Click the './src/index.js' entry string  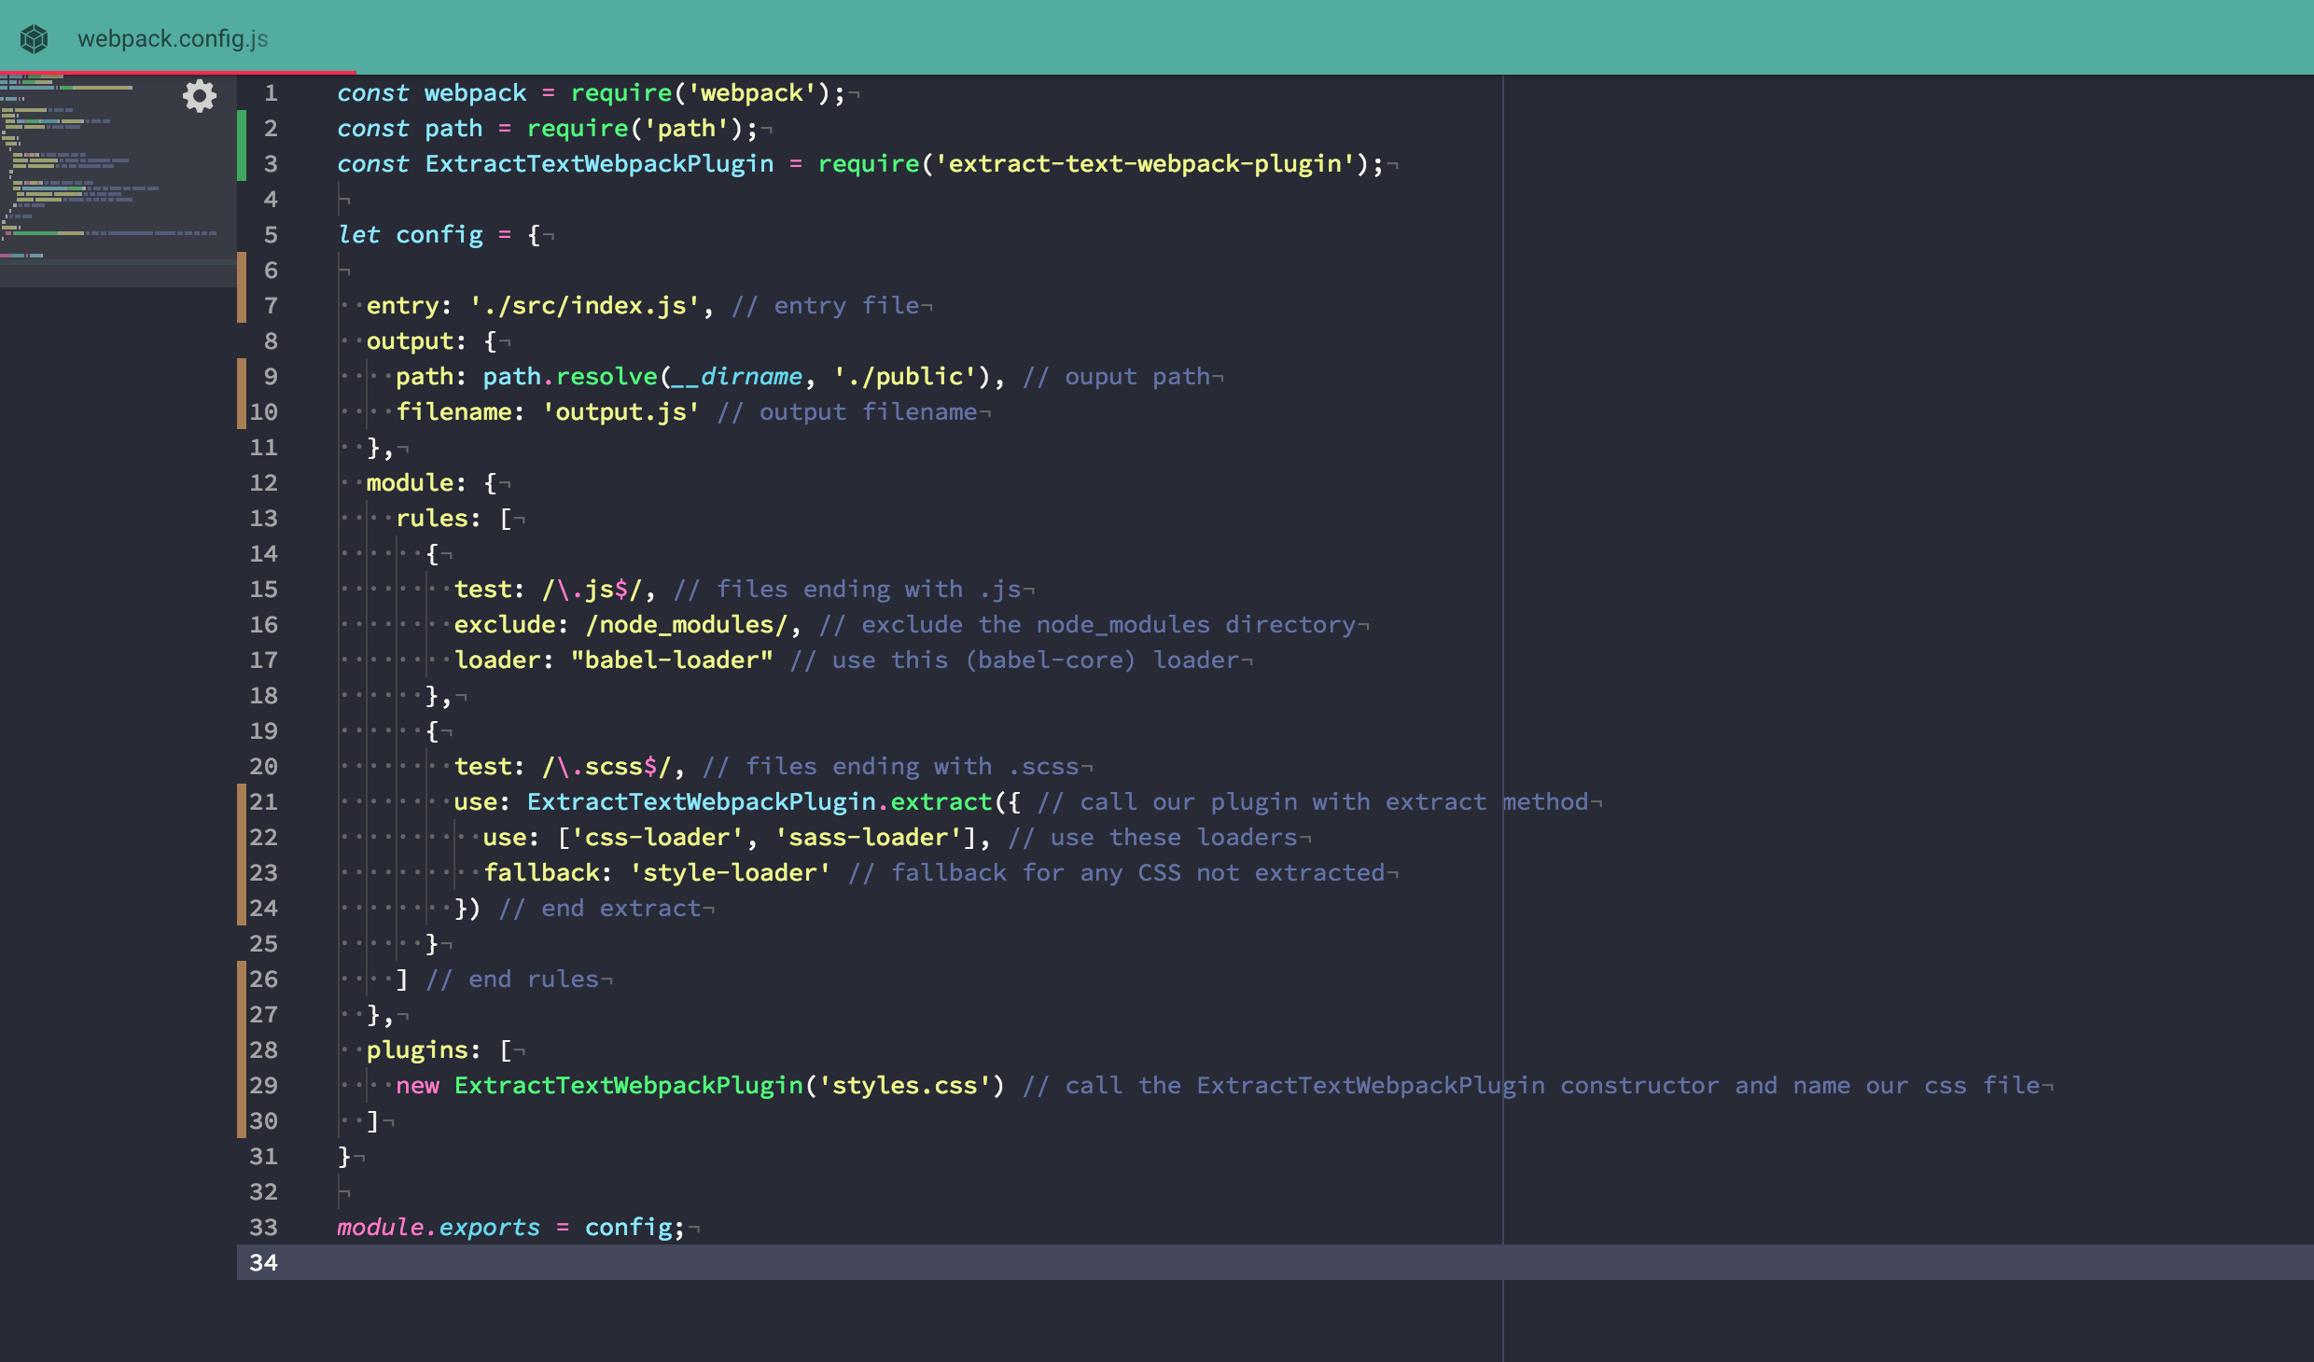[x=584, y=306]
